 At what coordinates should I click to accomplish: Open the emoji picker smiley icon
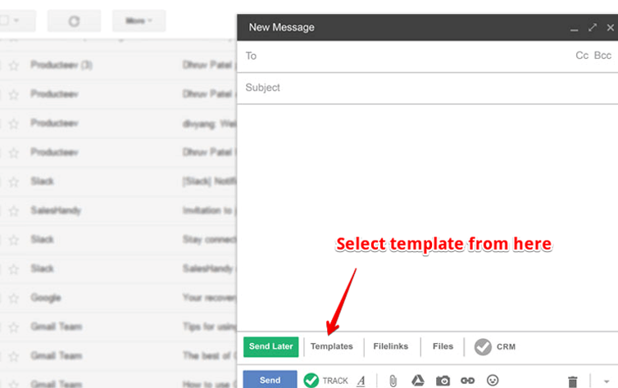(x=493, y=380)
